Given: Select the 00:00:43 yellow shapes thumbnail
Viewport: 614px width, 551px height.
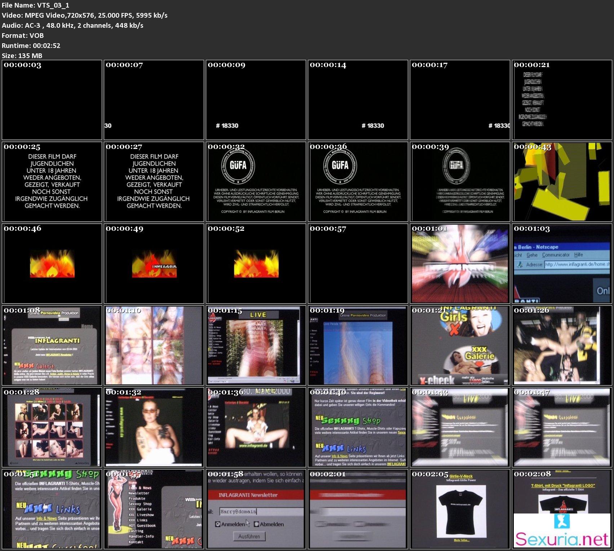Looking at the screenshot, I should click(x=562, y=181).
